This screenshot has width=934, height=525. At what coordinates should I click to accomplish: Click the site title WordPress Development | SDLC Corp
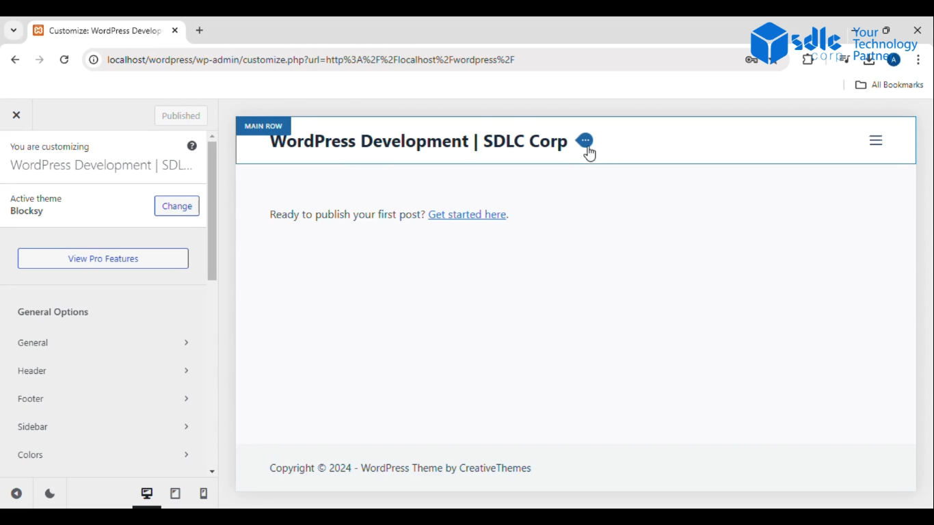point(418,142)
